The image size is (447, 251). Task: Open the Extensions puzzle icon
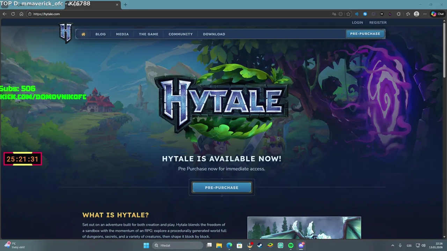[399, 14]
